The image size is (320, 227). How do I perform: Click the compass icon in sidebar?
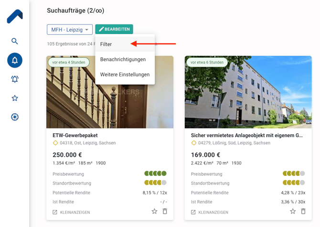15,117
